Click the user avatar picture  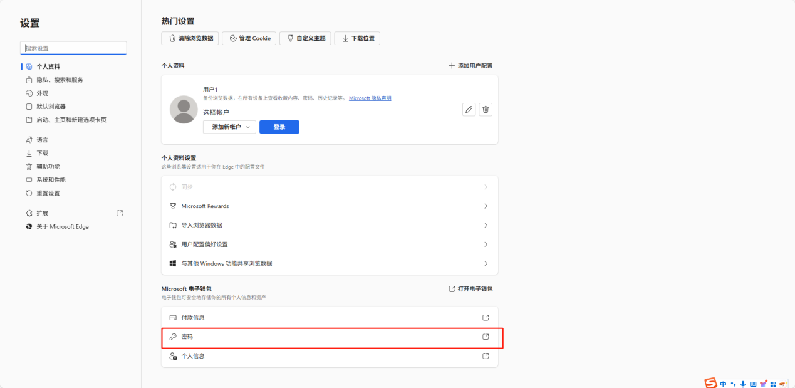coord(184,110)
